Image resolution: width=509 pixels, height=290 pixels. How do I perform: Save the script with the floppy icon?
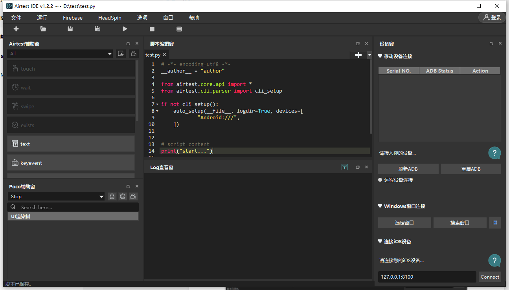[70, 29]
